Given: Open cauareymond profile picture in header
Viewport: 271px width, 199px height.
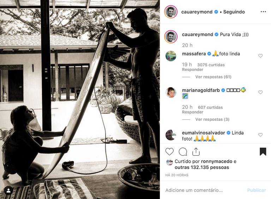Looking at the screenshot, I should [x=171, y=12].
